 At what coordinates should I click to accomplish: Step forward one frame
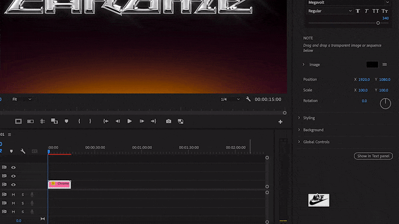[142, 121]
